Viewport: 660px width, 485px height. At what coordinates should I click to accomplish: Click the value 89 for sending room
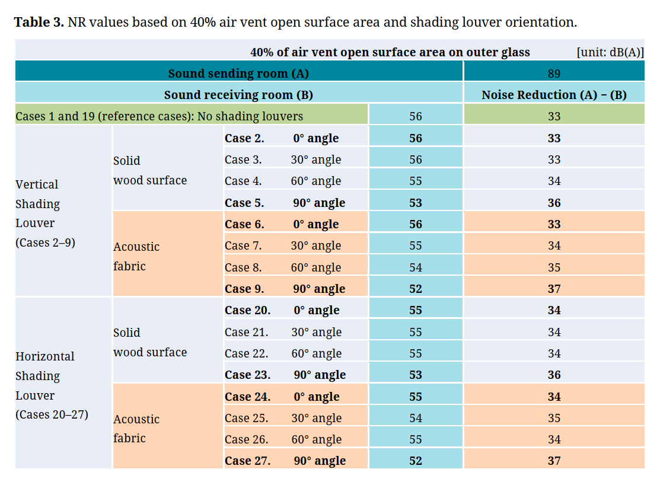pyautogui.click(x=554, y=74)
